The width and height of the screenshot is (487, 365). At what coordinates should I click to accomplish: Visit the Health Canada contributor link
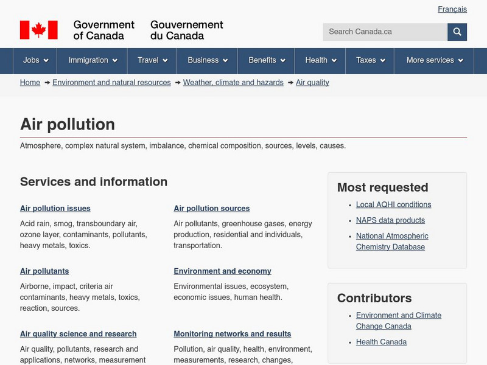pos(381,342)
